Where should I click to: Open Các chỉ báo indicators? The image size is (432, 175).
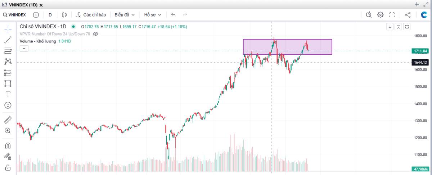[91, 15]
